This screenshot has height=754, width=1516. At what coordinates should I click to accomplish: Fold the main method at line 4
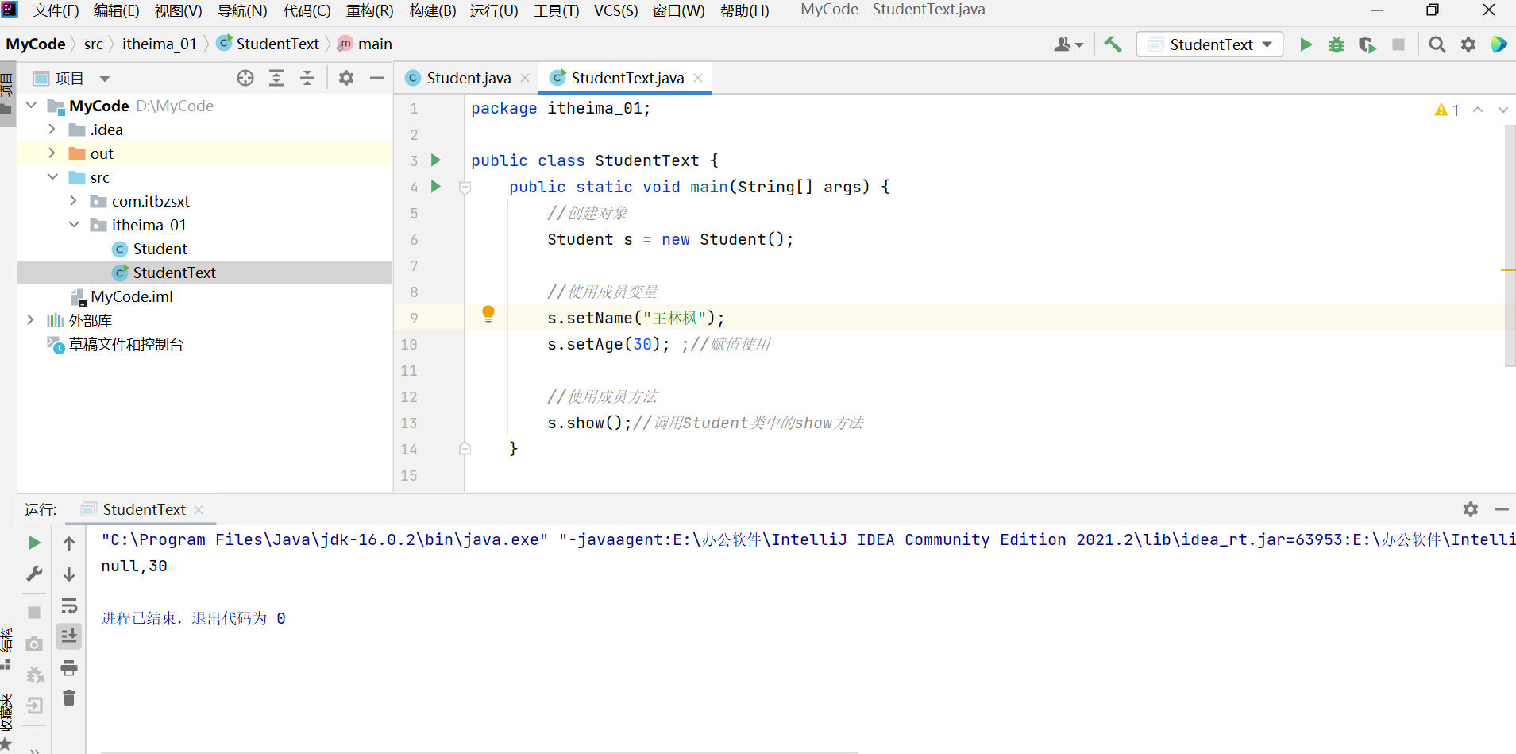[465, 188]
